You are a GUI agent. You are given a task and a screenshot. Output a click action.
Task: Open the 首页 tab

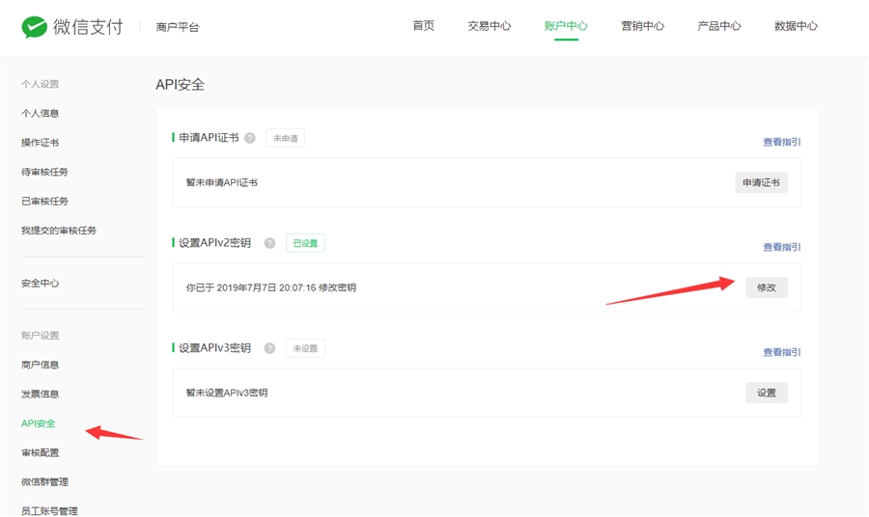(x=423, y=26)
